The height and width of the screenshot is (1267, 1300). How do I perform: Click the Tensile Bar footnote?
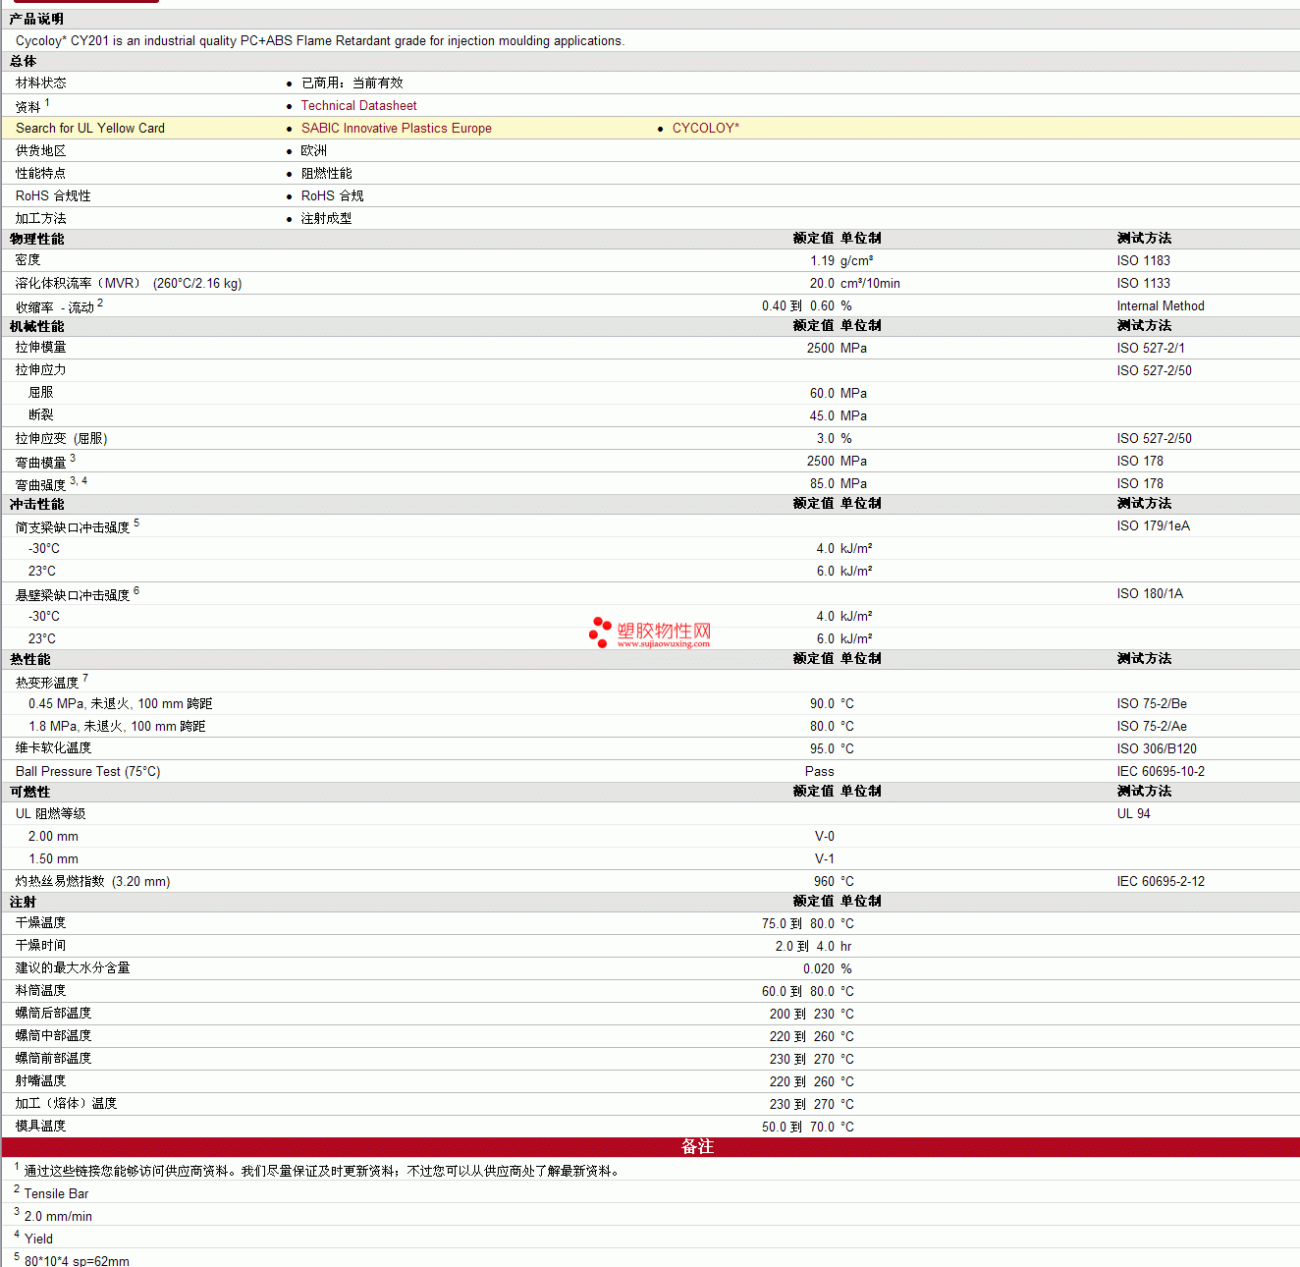(56, 1193)
